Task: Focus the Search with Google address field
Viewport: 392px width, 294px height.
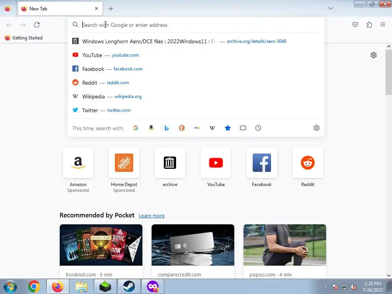Action: 196,25
